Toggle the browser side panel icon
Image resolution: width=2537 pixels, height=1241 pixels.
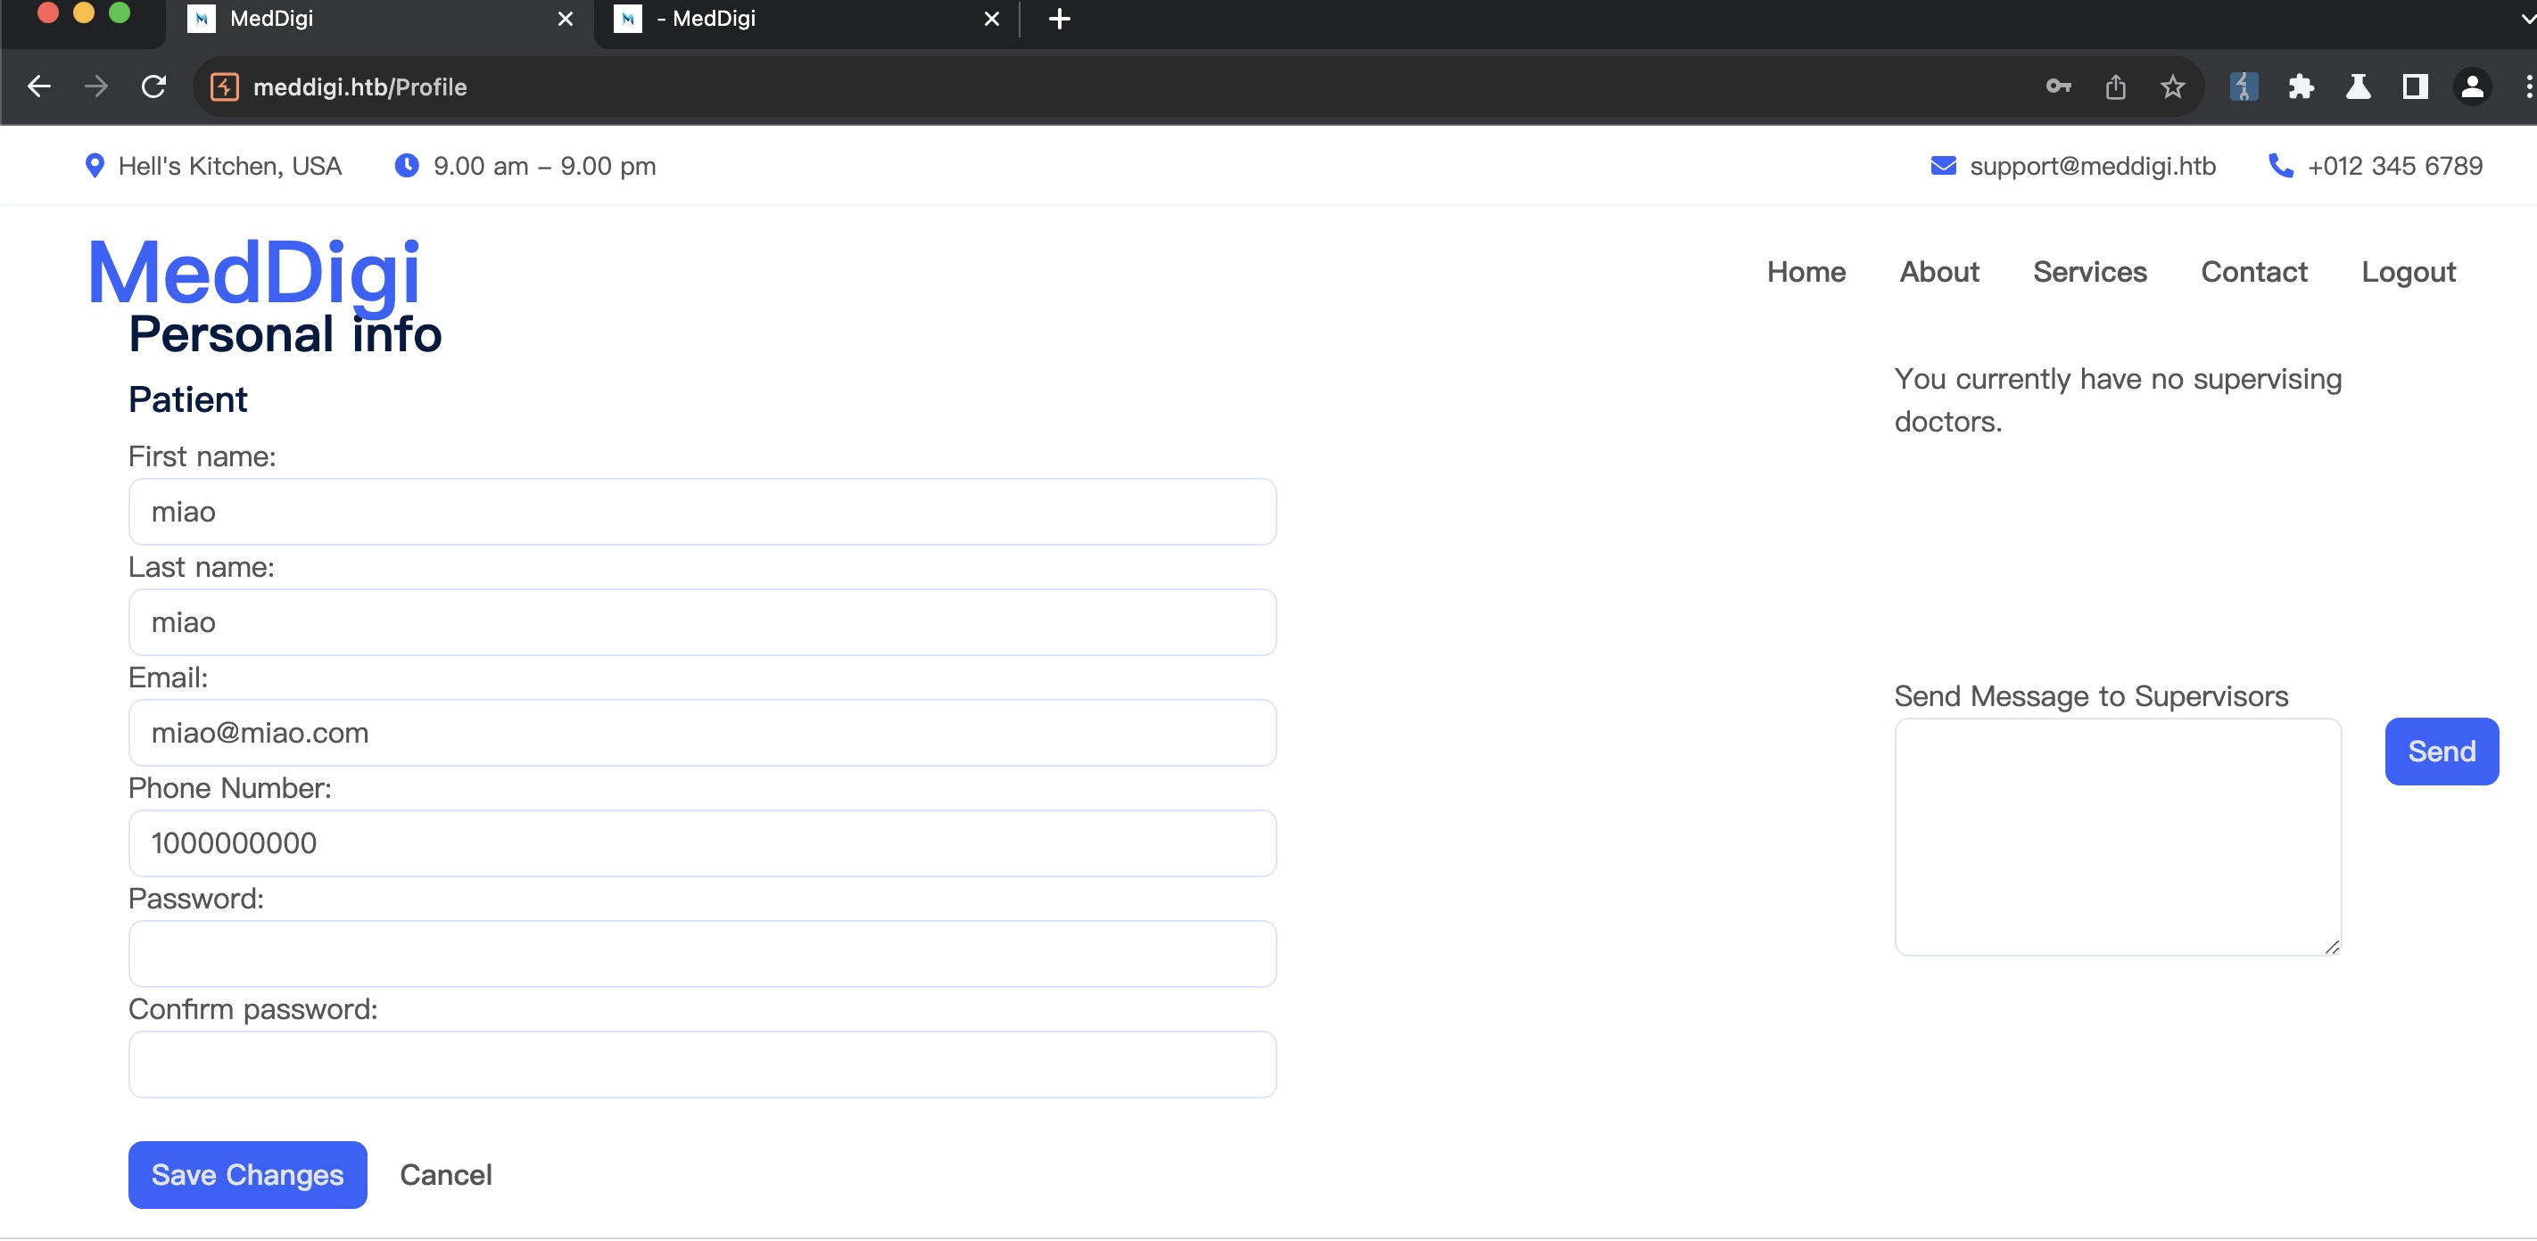2415,86
